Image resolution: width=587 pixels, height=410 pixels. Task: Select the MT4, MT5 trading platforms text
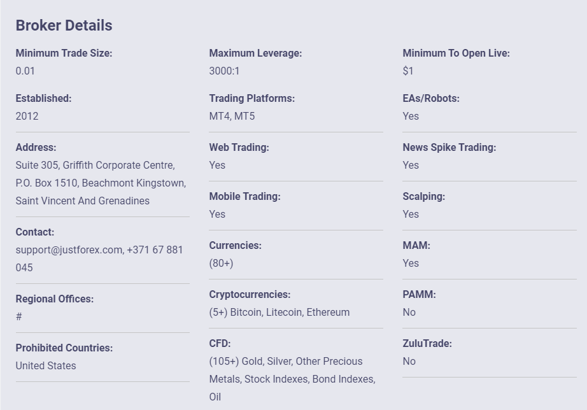232,116
